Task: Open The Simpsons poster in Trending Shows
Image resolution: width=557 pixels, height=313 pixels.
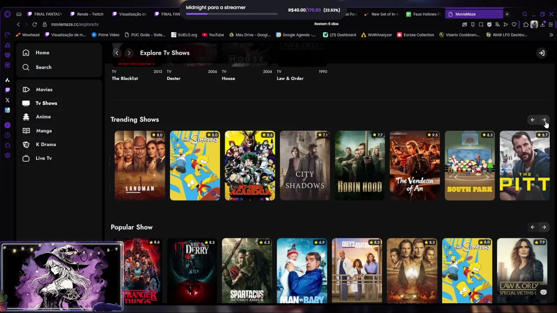Action: 195,166
